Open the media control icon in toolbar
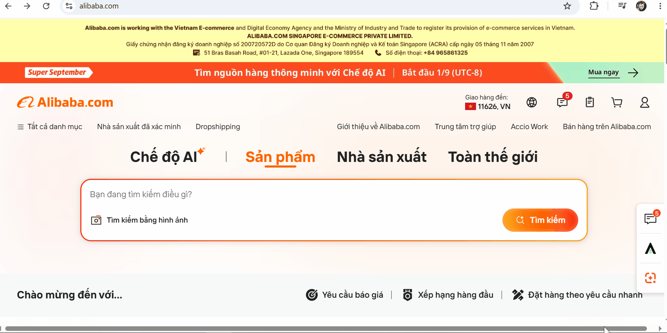The width and height of the screenshot is (667, 333). [622, 6]
